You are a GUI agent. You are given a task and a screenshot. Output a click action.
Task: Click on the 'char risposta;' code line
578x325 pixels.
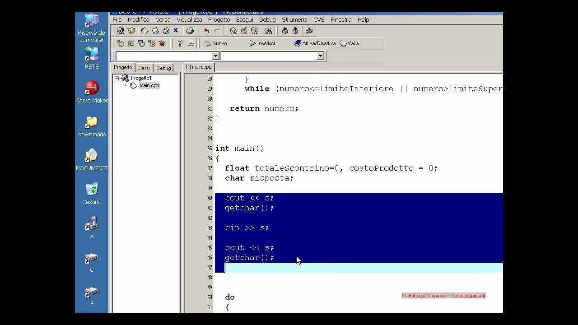coord(259,178)
